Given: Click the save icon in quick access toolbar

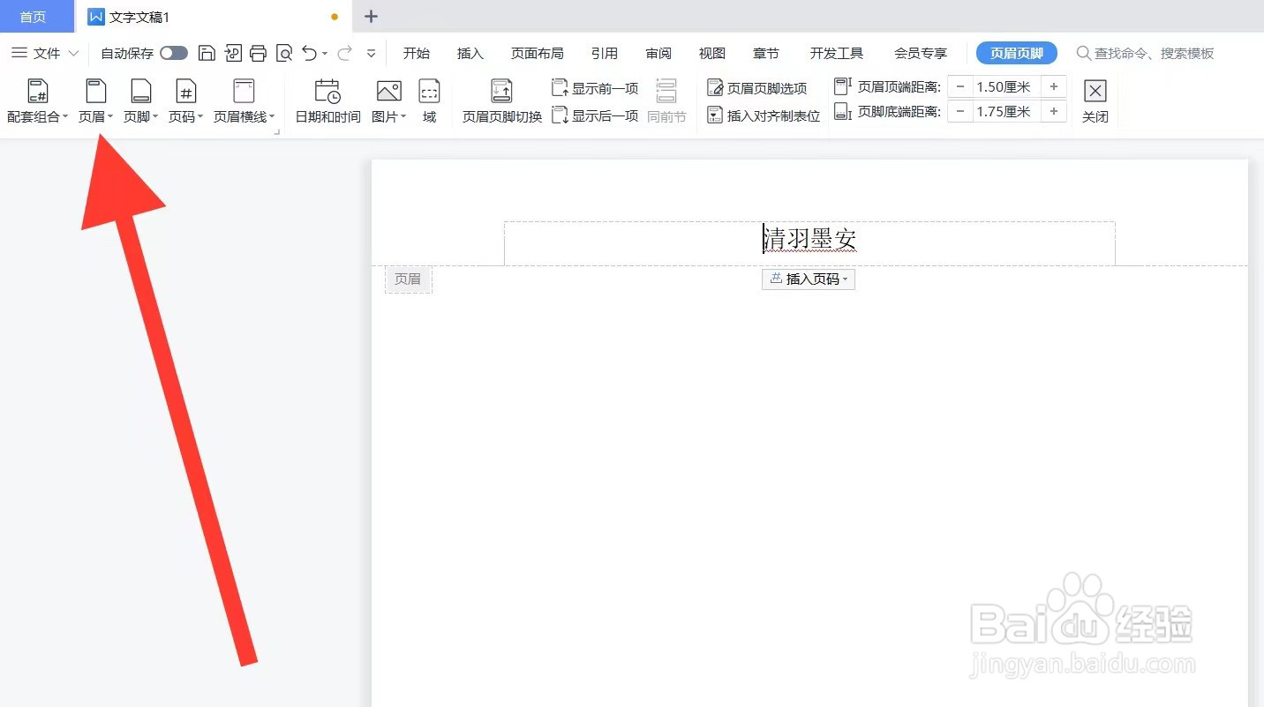Looking at the screenshot, I should pyautogui.click(x=207, y=53).
